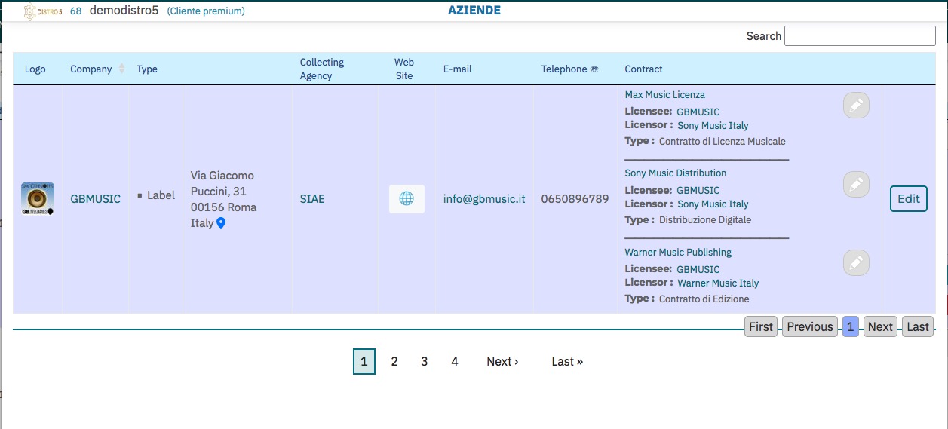Click the Distribuzione Digitale type text
The width and height of the screenshot is (948, 429).
click(705, 220)
